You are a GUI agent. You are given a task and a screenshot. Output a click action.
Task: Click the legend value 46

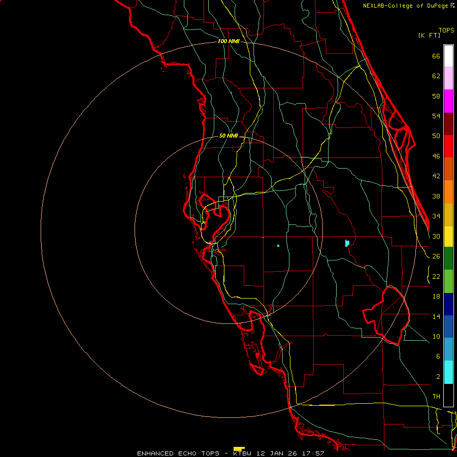(x=436, y=156)
